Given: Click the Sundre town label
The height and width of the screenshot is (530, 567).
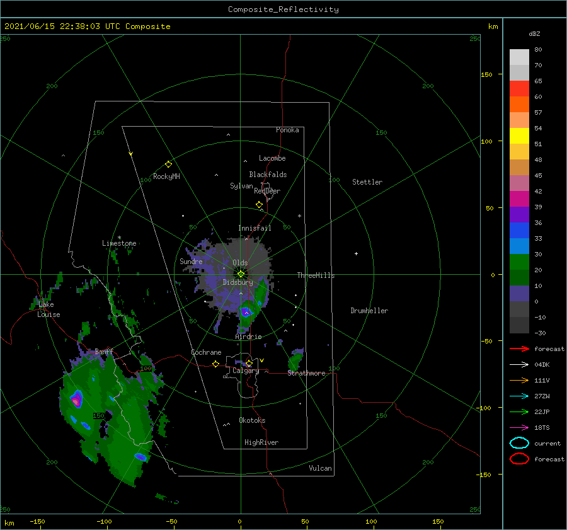Looking at the screenshot, I should coord(191,261).
